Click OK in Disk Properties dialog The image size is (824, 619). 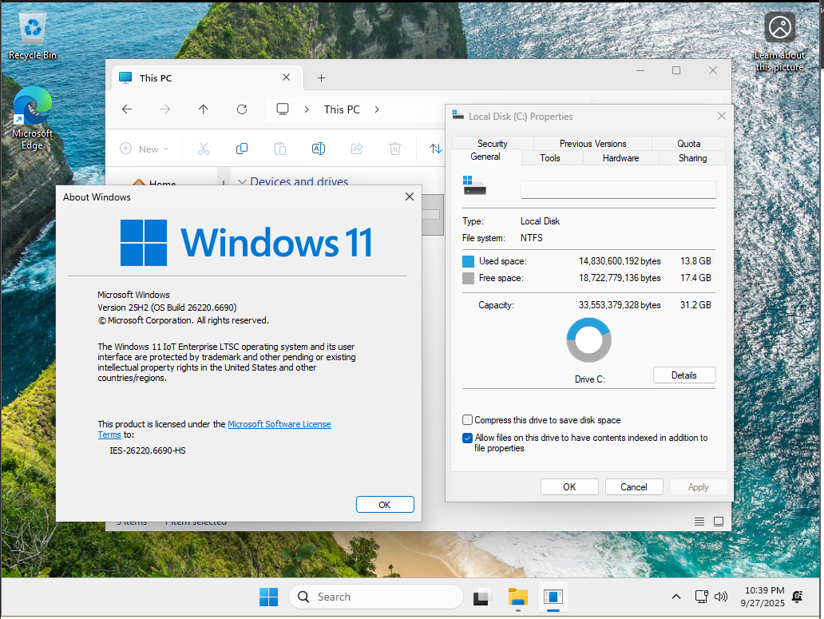tap(569, 487)
